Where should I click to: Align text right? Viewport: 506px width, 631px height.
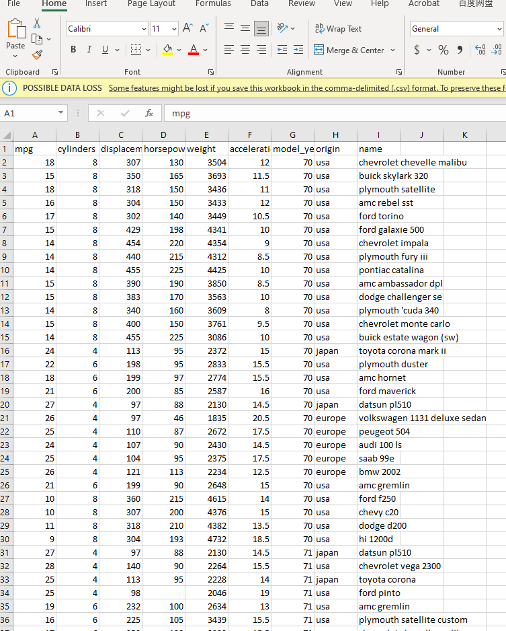(x=261, y=50)
